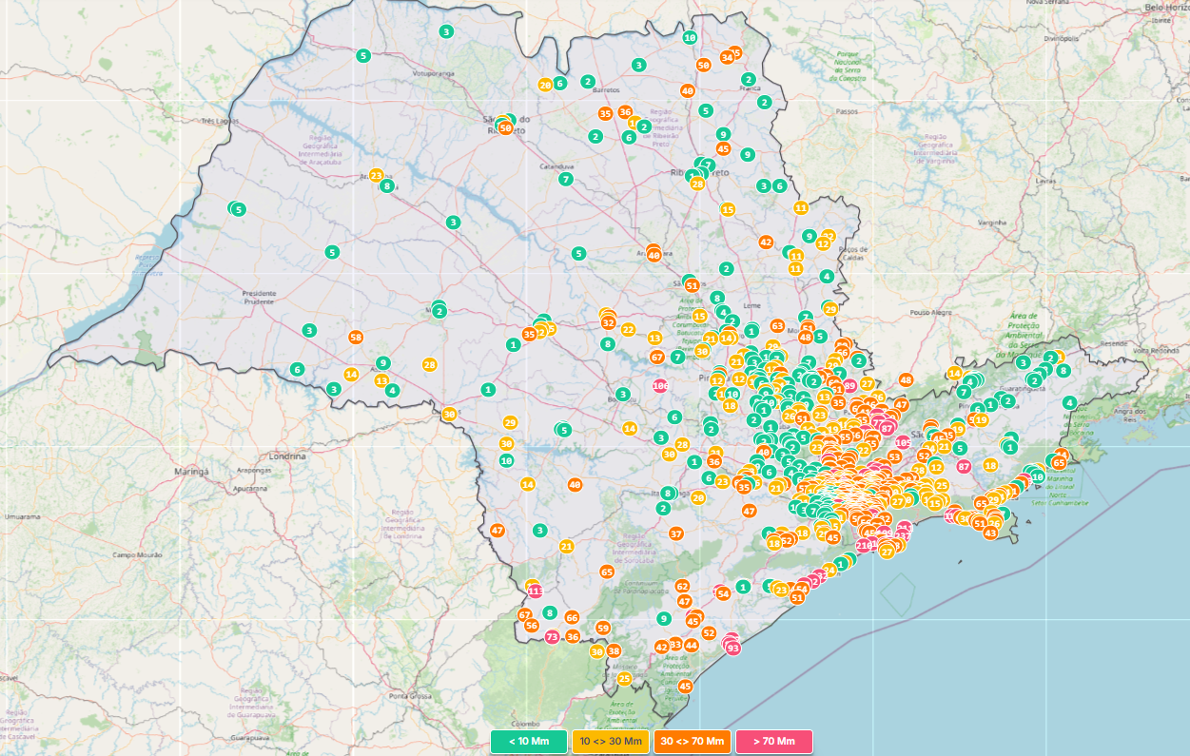Open the orange 66 station marker

pos(572,617)
